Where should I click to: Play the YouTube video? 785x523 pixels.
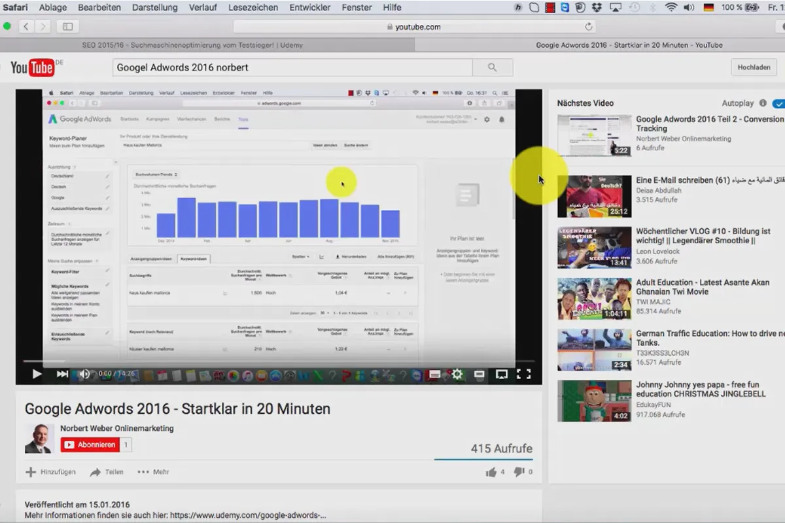[37, 374]
